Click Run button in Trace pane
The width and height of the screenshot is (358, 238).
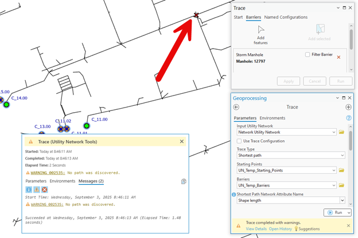tap(341, 81)
